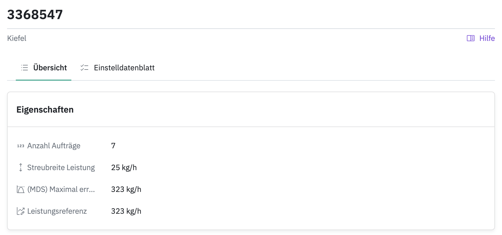Click the Eigenschaften card heading
Viewport: 502px width, 235px height.
pyautogui.click(x=45, y=110)
